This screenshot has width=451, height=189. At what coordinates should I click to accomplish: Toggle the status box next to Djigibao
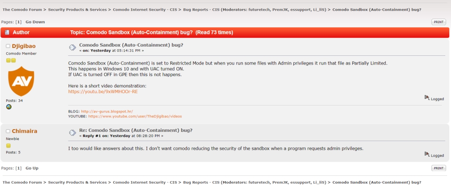pos(8,46)
